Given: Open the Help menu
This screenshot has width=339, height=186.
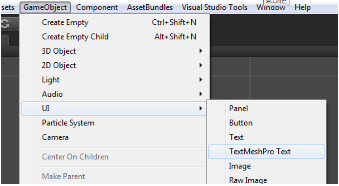Looking at the screenshot, I should (302, 7).
